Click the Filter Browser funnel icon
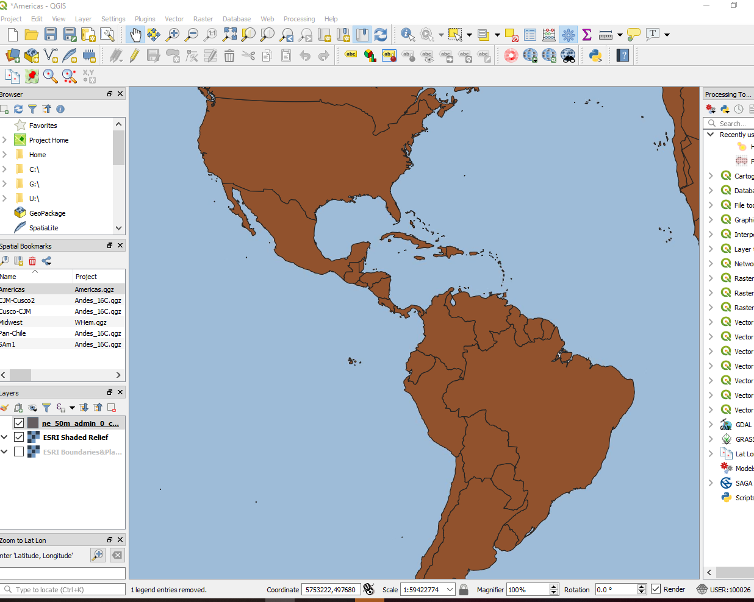The image size is (754, 602). pyautogui.click(x=32, y=109)
